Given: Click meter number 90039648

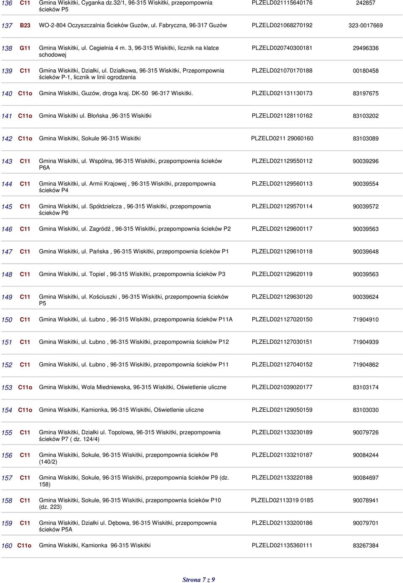Looking at the screenshot, I should [365, 252].
